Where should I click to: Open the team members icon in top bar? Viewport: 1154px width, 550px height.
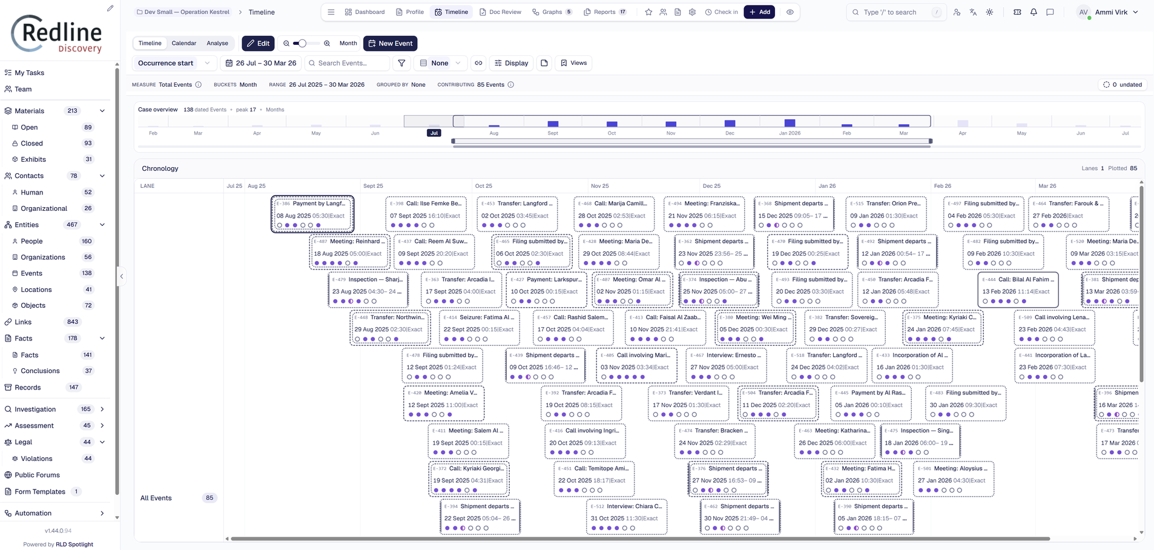663,12
